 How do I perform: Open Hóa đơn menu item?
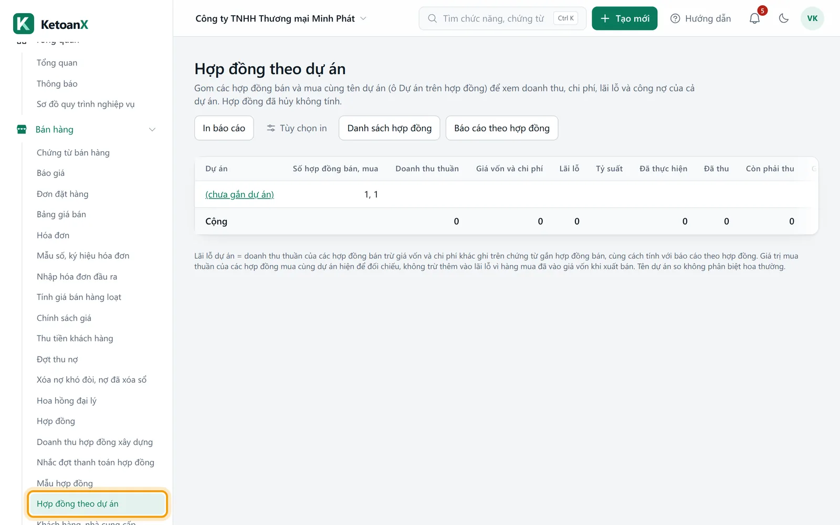tap(53, 235)
